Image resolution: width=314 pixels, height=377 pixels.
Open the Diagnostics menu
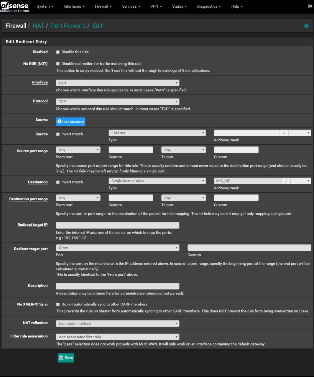point(209,6)
